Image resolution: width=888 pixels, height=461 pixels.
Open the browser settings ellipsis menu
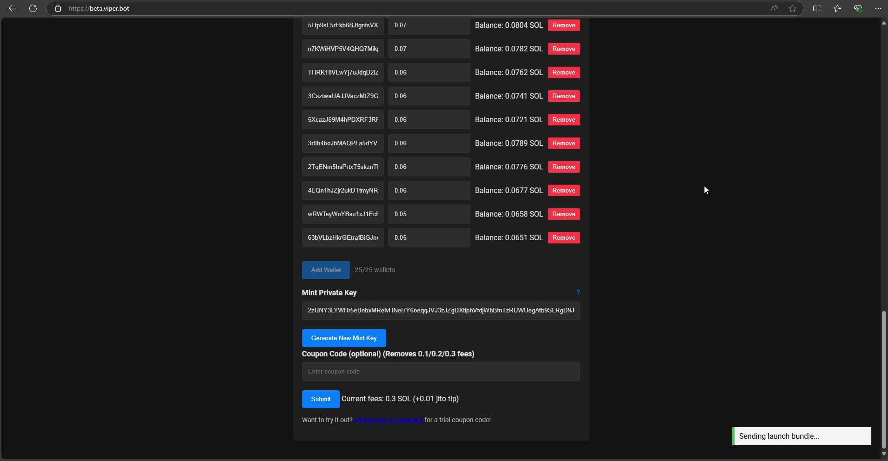point(878,8)
